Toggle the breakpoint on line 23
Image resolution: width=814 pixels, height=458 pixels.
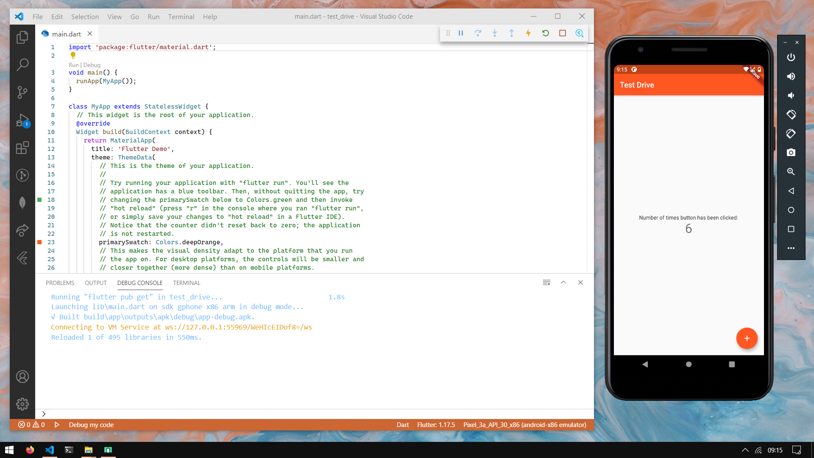pos(39,242)
